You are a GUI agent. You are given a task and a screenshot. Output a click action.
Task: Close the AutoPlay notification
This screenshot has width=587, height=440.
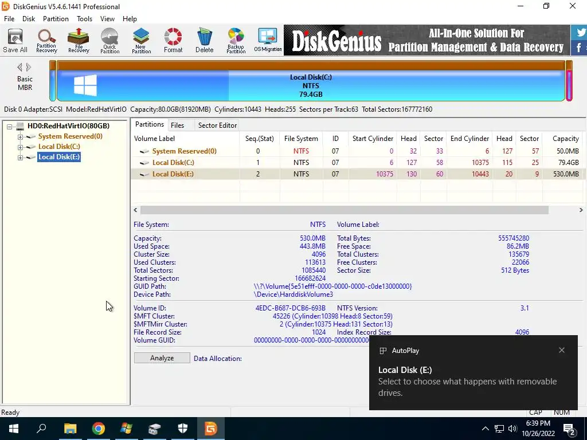click(562, 350)
